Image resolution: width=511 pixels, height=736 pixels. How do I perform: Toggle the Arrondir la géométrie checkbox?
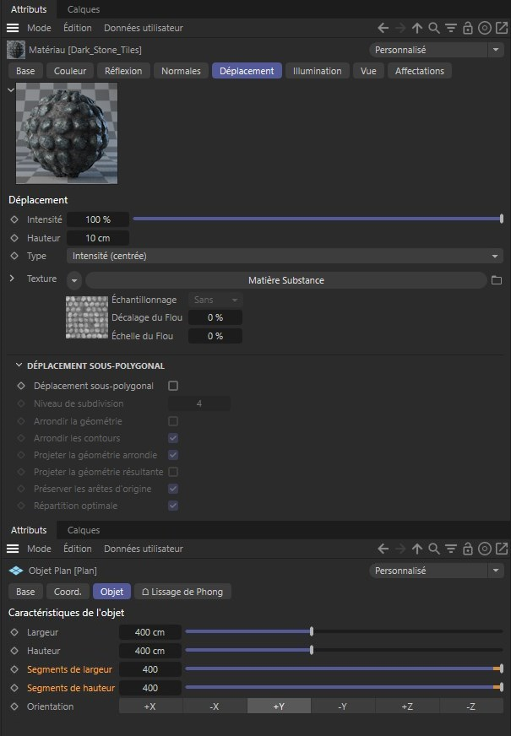(173, 421)
